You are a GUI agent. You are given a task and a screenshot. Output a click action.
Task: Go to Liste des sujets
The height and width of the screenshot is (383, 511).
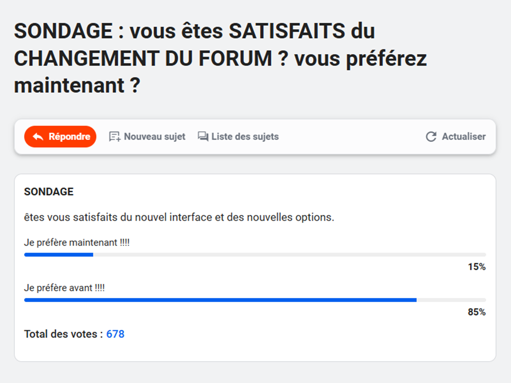[x=238, y=137]
